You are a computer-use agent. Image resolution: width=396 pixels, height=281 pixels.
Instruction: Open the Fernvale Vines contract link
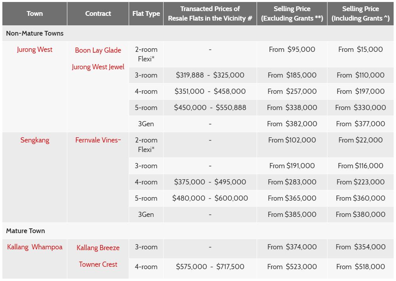point(98,140)
